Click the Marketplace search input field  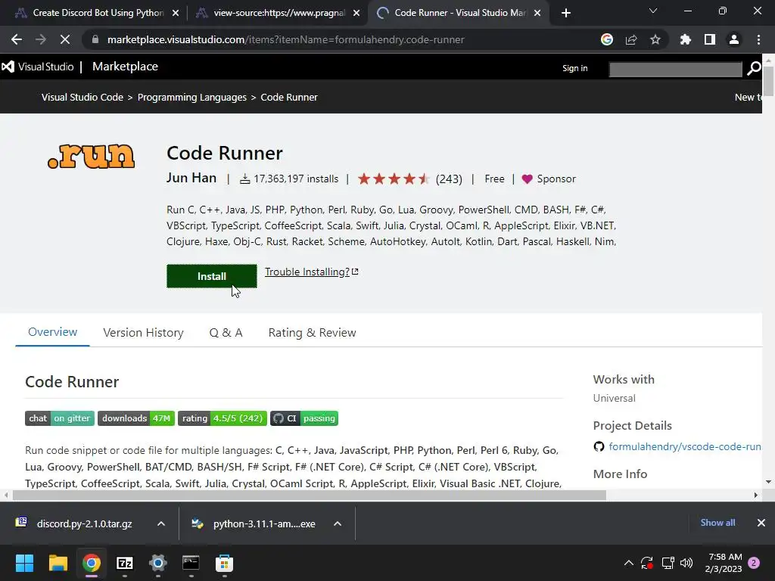click(675, 69)
